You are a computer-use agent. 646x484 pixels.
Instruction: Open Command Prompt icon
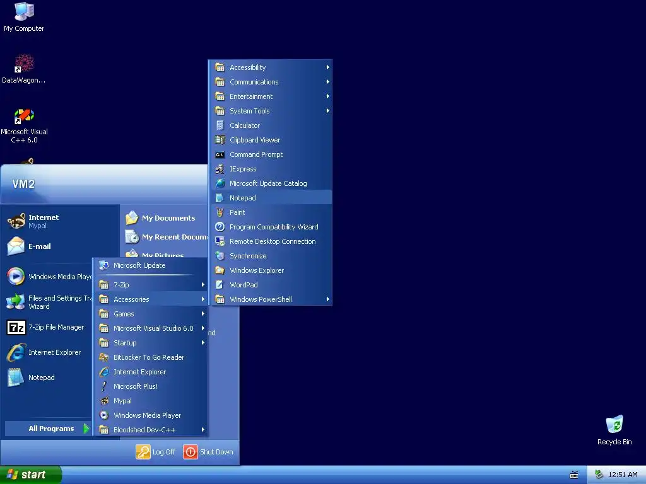tap(220, 155)
